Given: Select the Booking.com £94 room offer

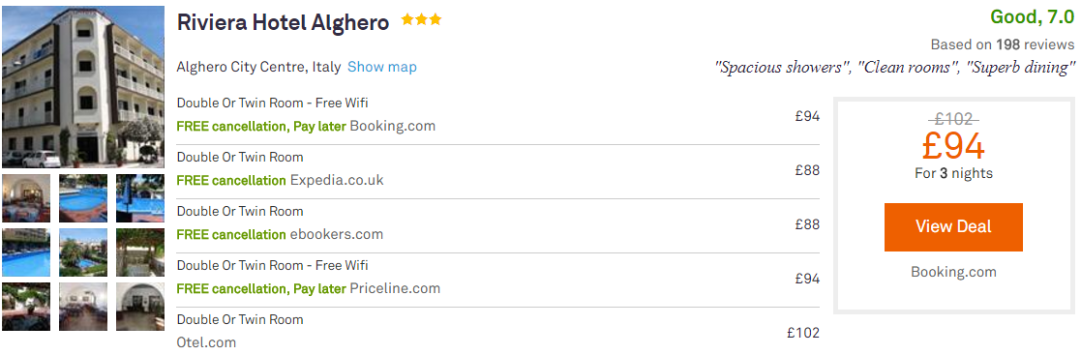Looking at the screenshot, I should tap(497, 115).
